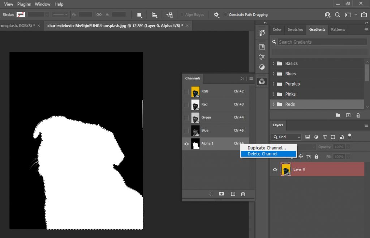Switch to the Patterns tab

pos(338,30)
